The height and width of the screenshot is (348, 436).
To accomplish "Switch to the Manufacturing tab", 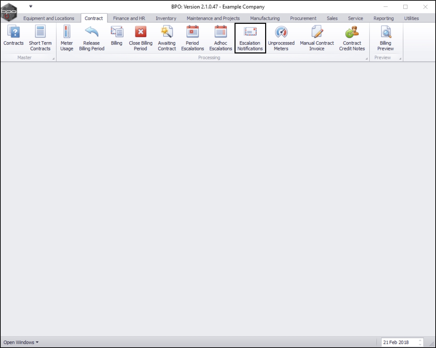I will pyautogui.click(x=265, y=18).
